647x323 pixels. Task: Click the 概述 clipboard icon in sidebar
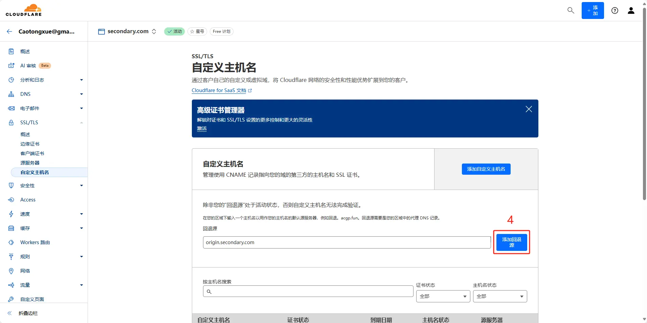click(x=11, y=51)
